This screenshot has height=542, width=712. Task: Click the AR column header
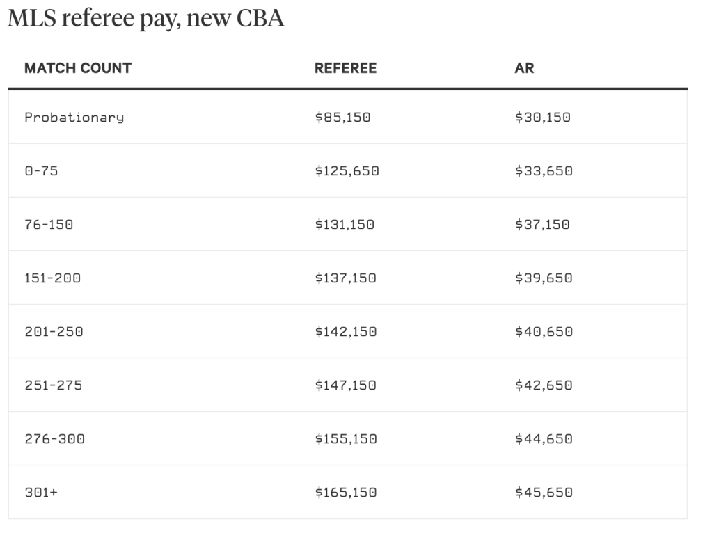coord(524,68)
